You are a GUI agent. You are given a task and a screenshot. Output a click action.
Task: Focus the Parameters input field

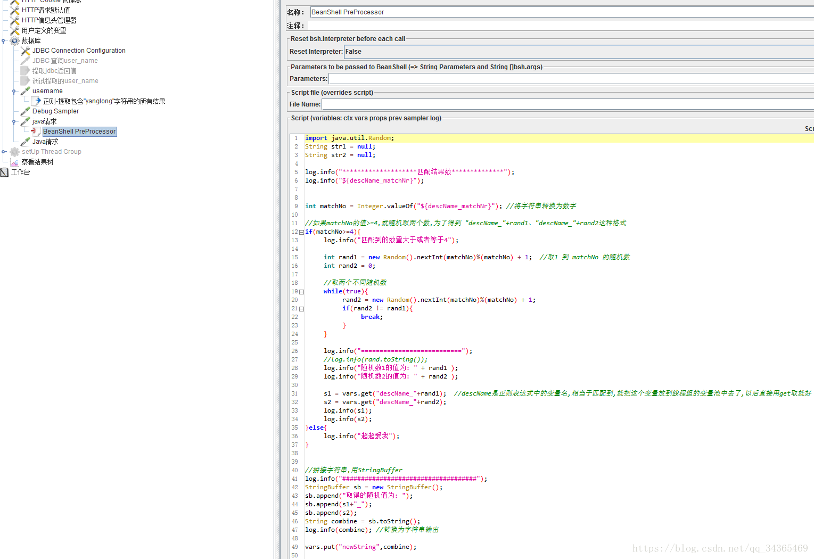point(571,79)
